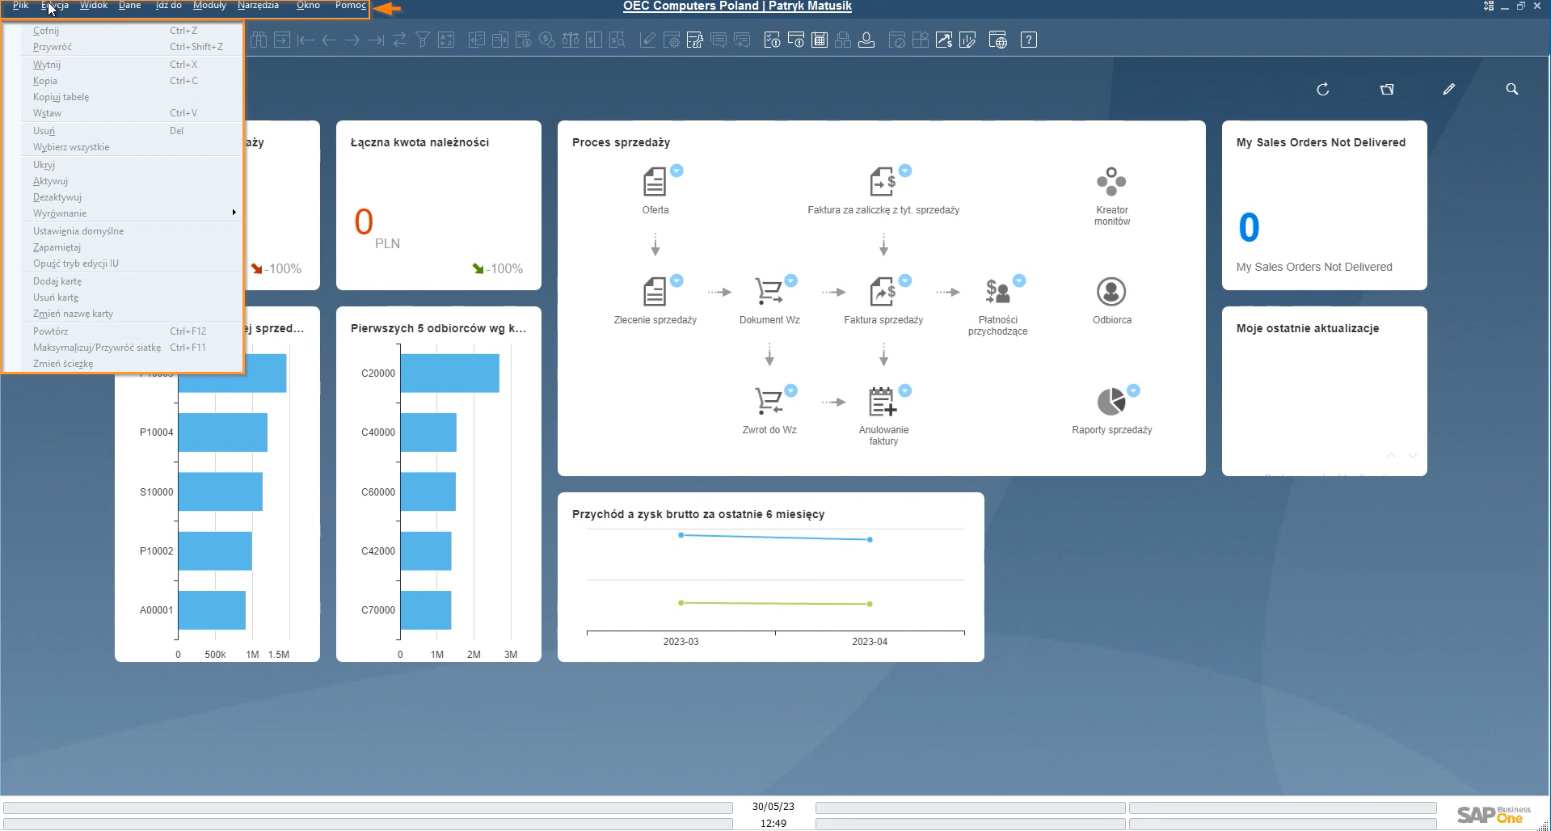
Task: Expand the Wyrównanie submenu arrow
Action: [x=234, y=213]
